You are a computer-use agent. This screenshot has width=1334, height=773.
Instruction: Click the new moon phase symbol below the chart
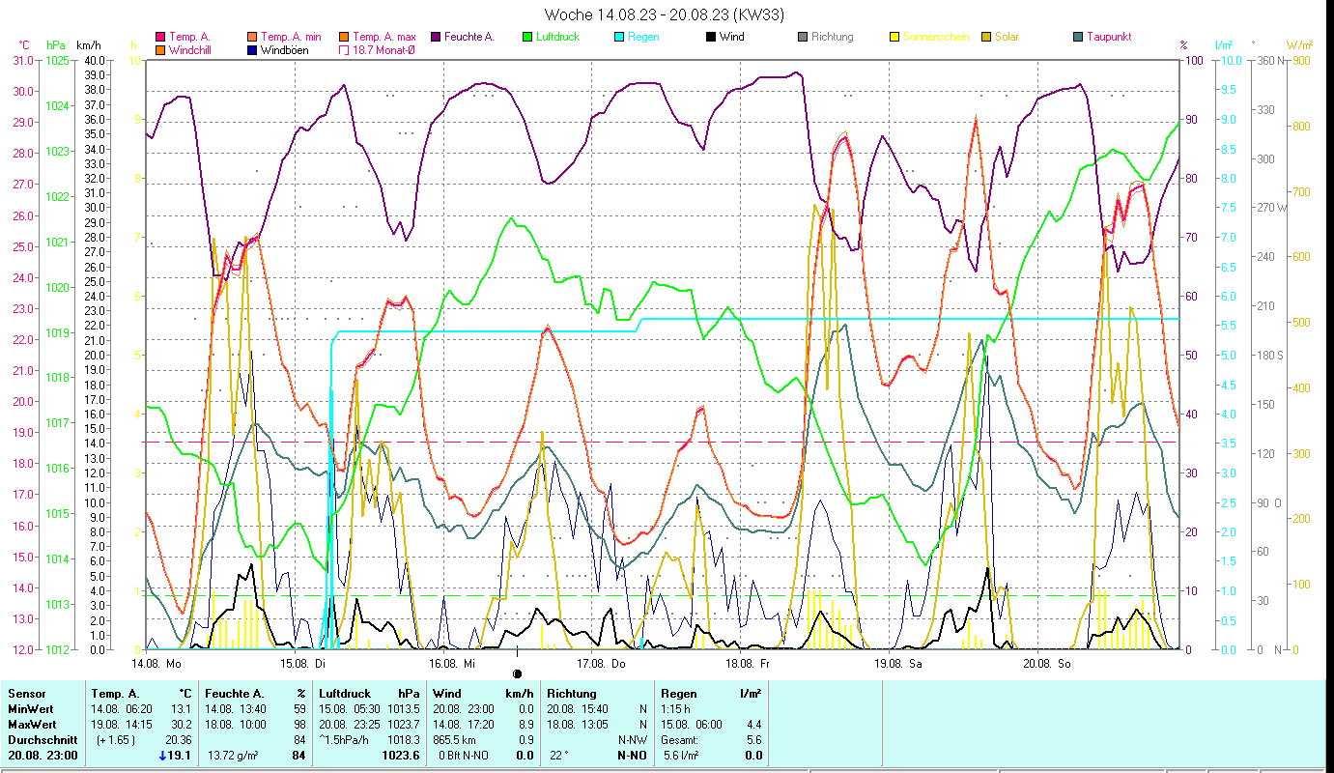tap(517, 673)
